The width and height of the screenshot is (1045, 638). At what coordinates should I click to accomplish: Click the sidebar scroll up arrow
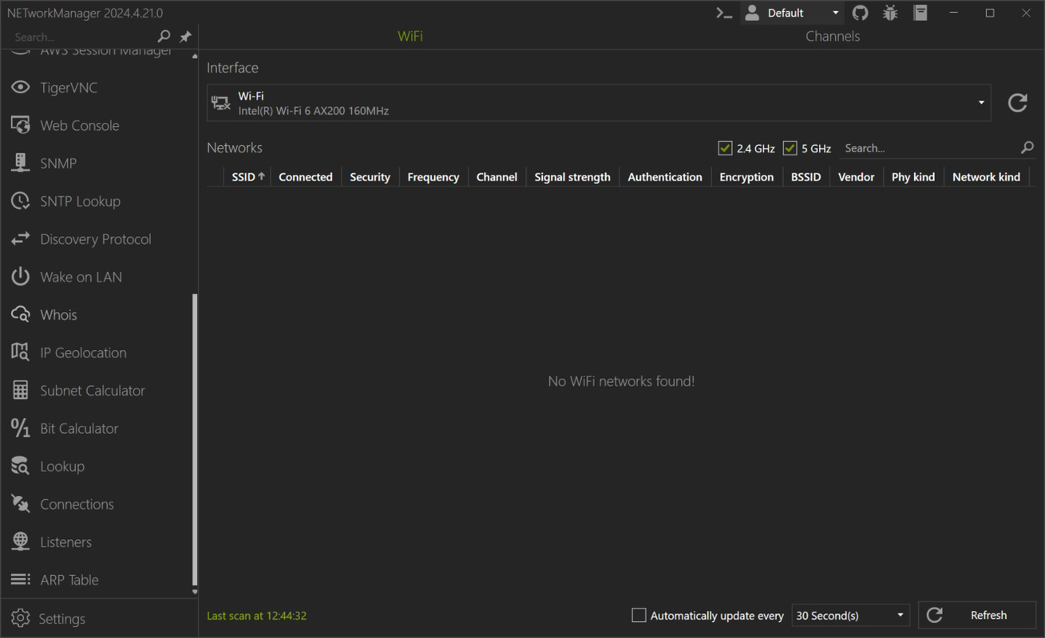click(x=195, y=56)
